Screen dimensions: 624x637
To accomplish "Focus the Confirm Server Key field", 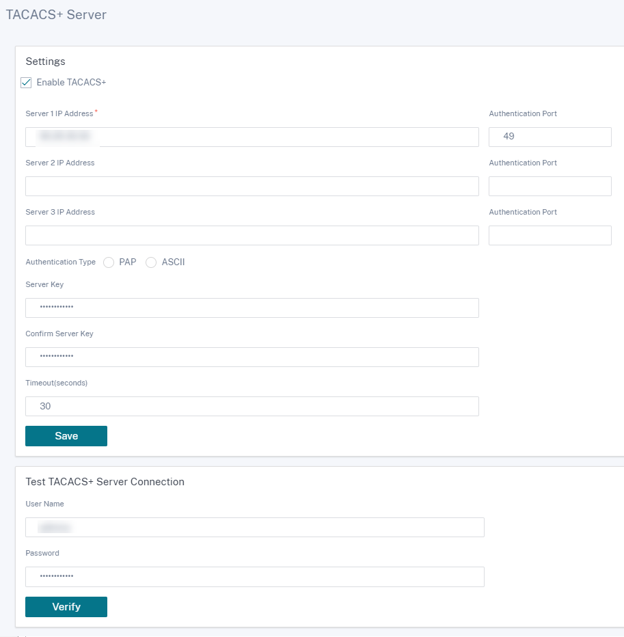I will (x=252, y=357).
